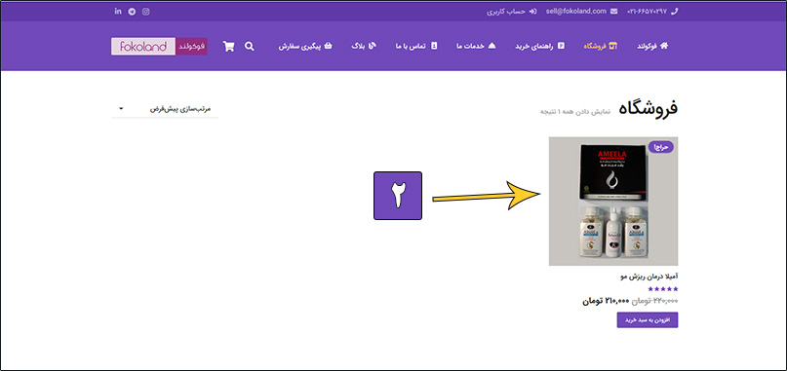The height and width of the screenshot is (371, 787).
Task: Click the Ameela product thumbnail image
Action: tap(613, 201)
